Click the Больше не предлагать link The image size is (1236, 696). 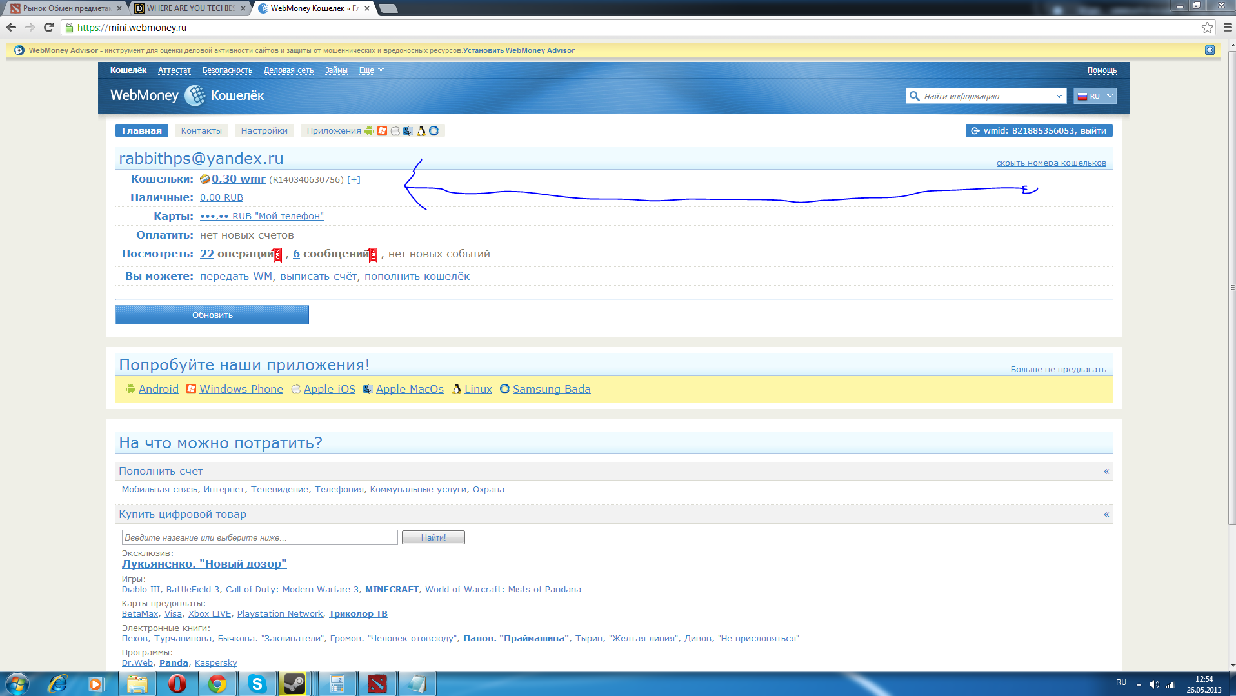pos(1058,370)
